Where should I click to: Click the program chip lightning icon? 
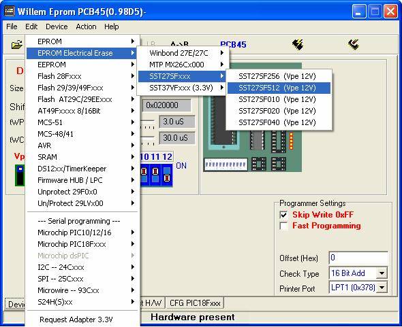click(x=298, y=44)
